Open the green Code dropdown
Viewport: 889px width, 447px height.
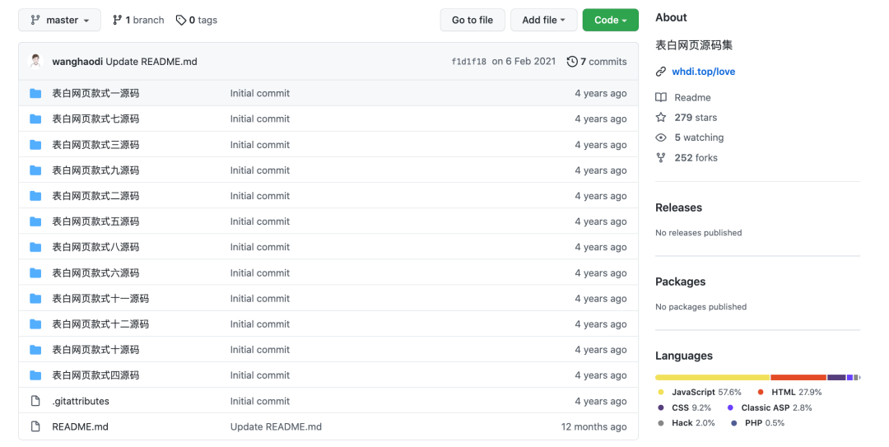(611, 20)
